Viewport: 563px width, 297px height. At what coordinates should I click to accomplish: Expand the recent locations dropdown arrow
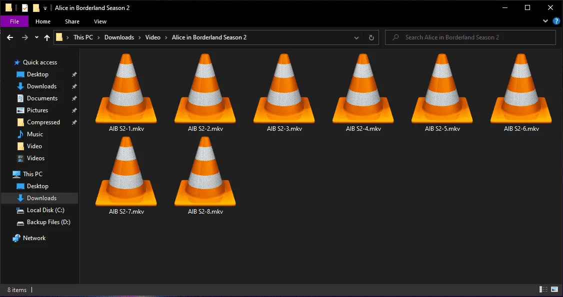pos(36,37)
